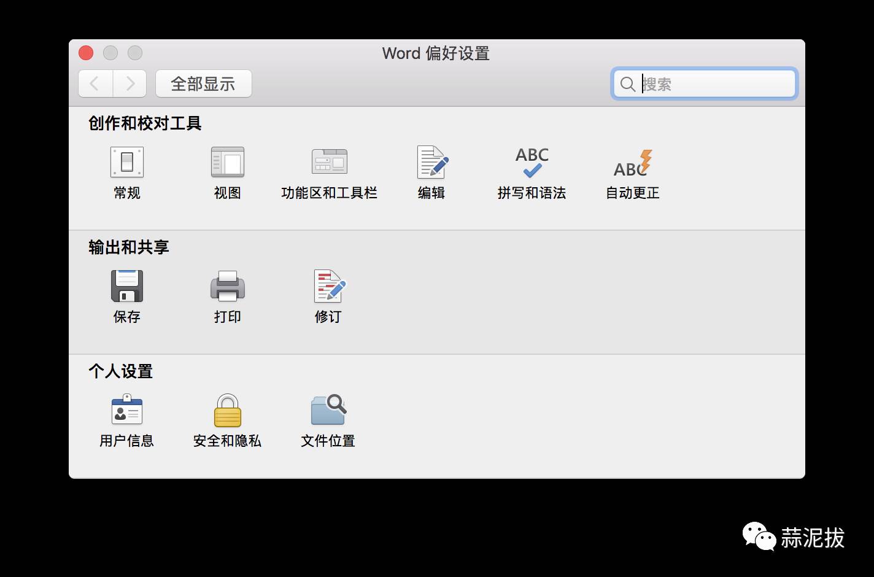Click the forward arrow navigation button
The height and width of the screenshot is (577, 874).
click(130, 83)
